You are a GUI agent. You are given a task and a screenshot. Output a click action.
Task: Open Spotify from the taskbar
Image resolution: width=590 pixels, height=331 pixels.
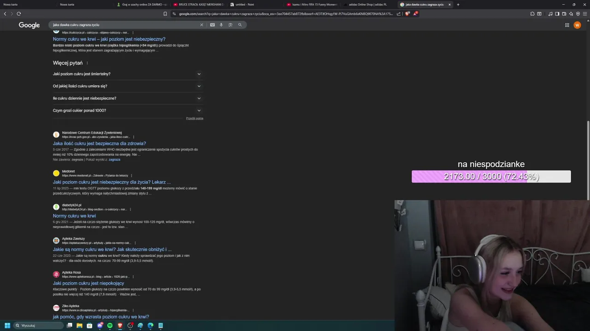(x=110, y=325)
